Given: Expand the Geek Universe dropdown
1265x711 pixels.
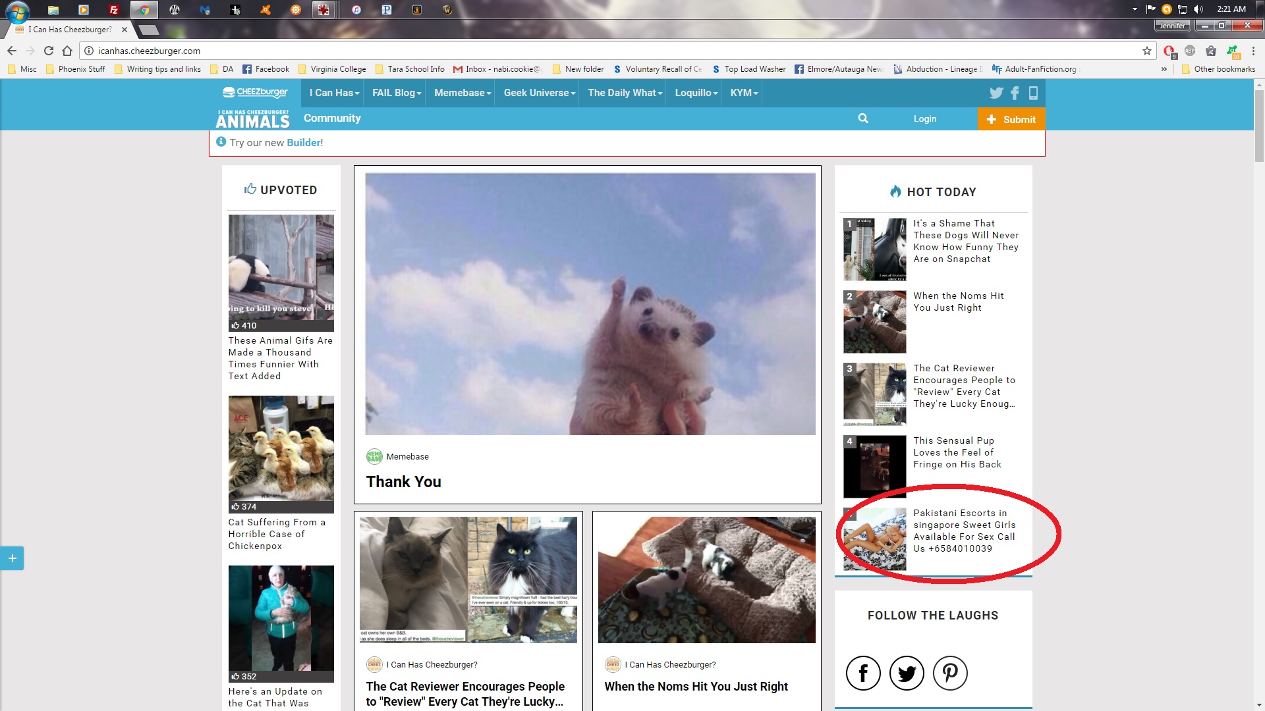Looking at the screenshot, I should click(539, 93).
